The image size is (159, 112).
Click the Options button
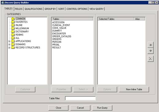107,89
